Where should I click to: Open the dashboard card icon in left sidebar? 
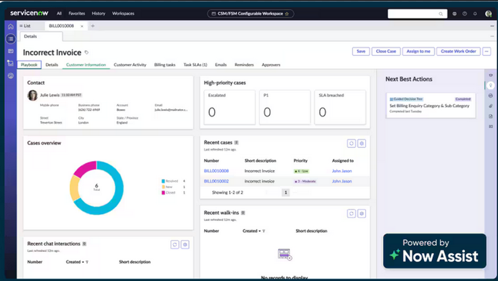point(10,51)
